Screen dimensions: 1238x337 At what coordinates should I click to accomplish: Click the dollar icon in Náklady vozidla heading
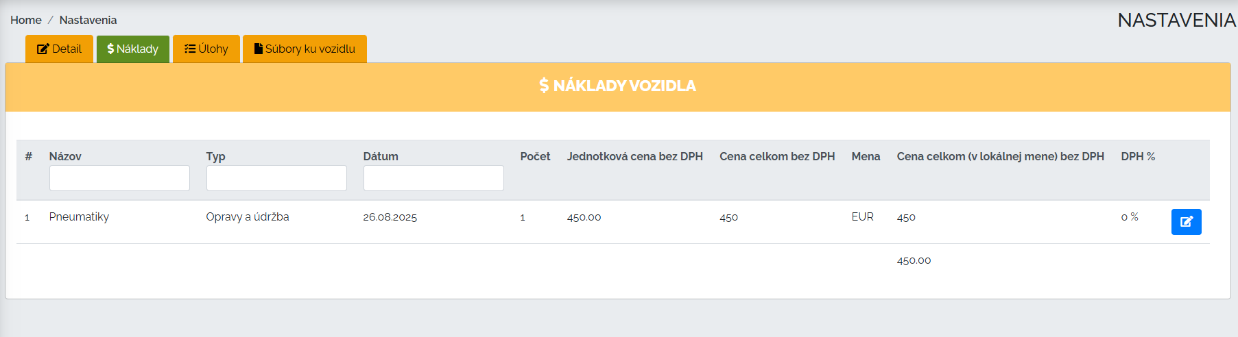[544, 86]
